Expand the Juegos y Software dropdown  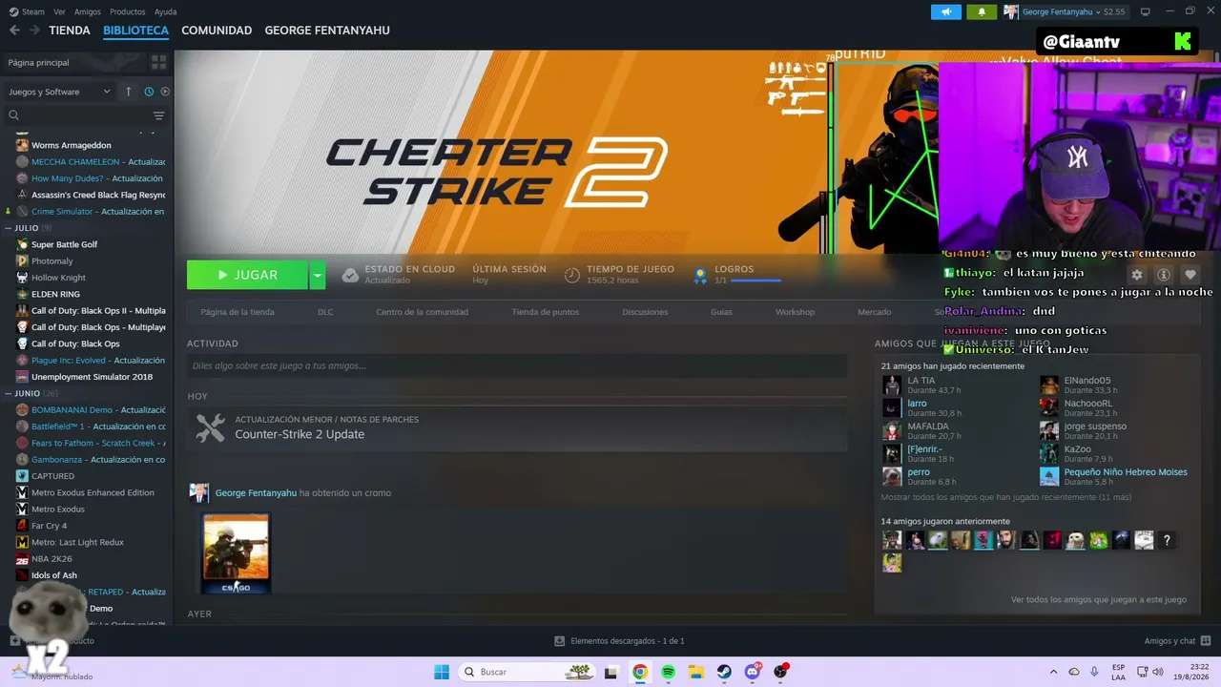click(59, 92)
